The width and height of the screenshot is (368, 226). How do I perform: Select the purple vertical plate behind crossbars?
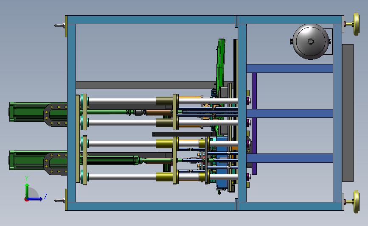point(254,123)
